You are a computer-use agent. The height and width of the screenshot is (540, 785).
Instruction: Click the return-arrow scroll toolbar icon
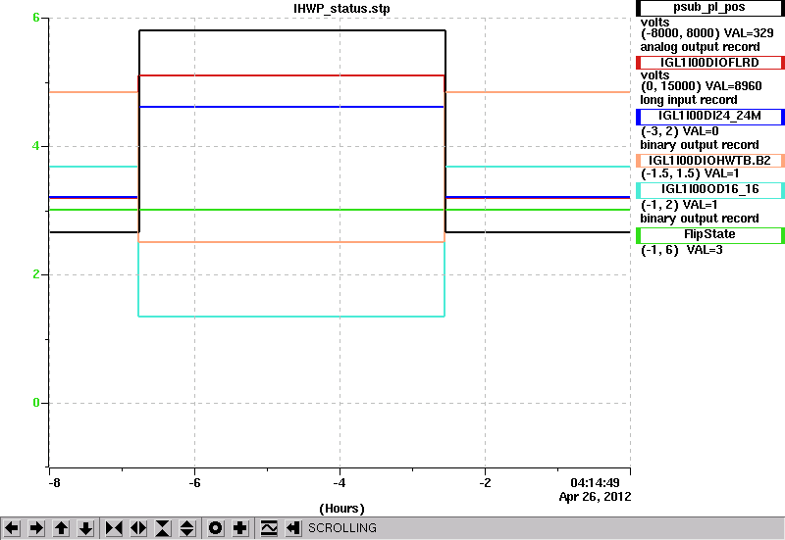pos(293,528)
